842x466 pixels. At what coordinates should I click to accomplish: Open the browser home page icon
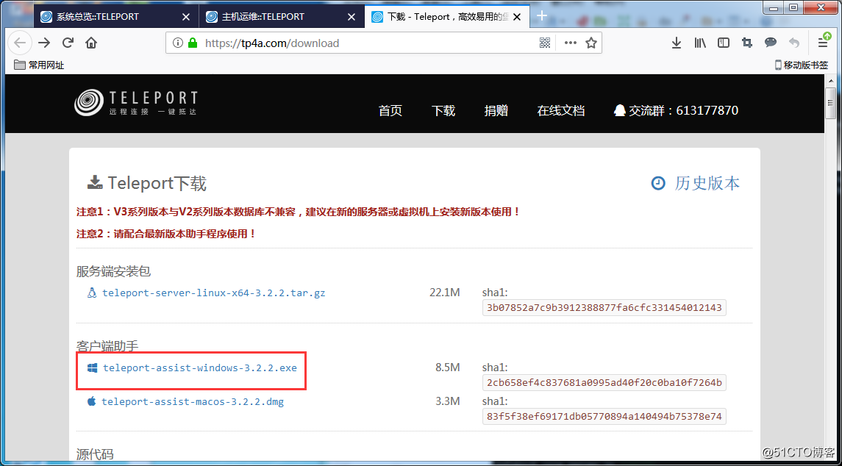pos(91,43)
